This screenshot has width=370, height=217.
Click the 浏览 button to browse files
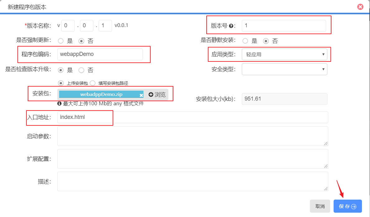157,95
